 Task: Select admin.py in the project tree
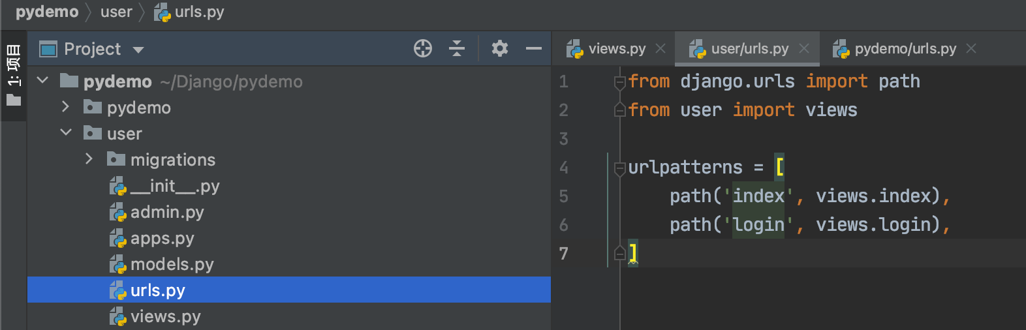point(166,212)
